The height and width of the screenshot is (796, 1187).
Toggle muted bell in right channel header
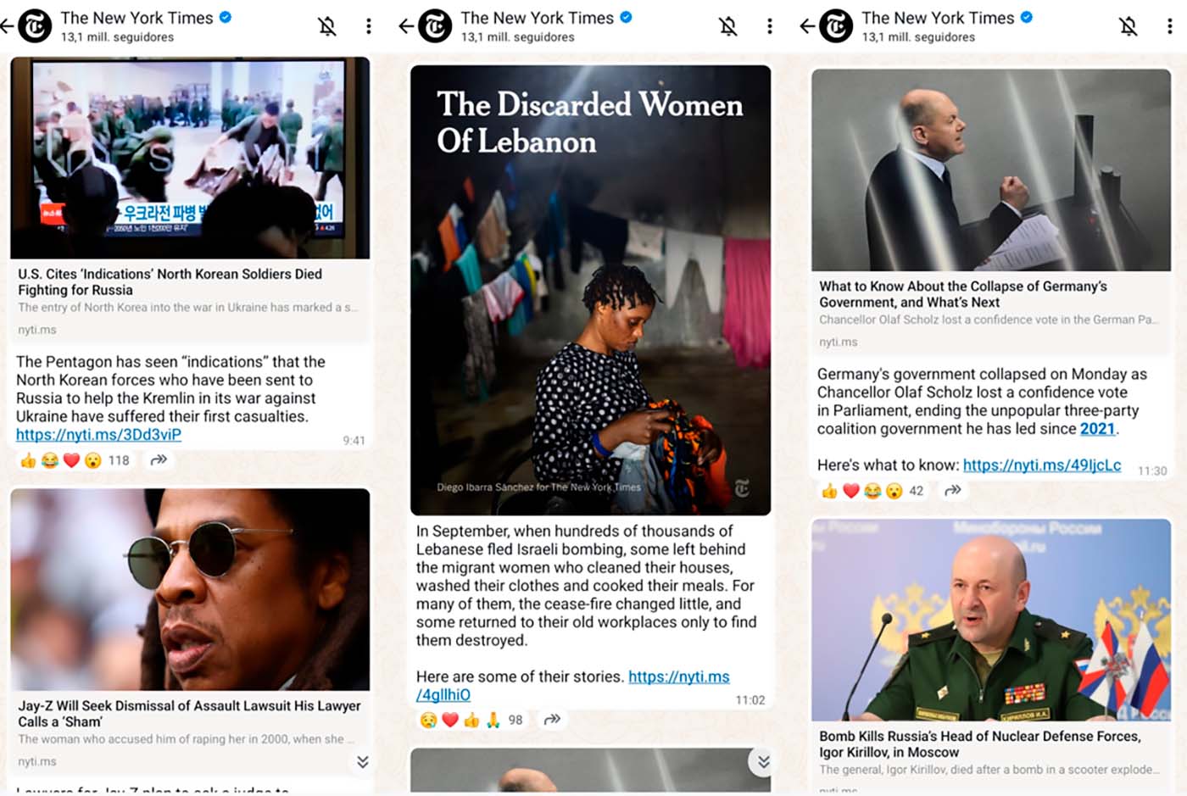1128,26
